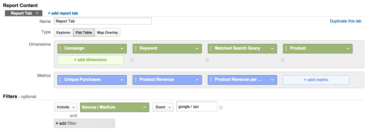Remove dimension slot below Keyword

pos(132,60)
